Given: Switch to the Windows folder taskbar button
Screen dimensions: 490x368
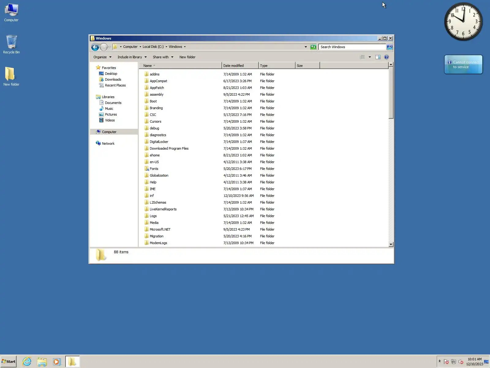Looking at the screenshot, I should [72, 362].
